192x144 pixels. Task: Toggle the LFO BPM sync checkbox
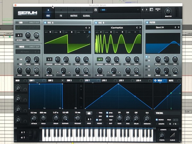(x=107, y=113)
